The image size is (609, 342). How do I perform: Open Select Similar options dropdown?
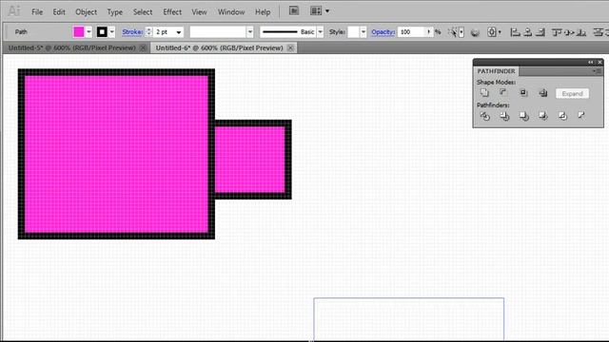coord(462,32)
